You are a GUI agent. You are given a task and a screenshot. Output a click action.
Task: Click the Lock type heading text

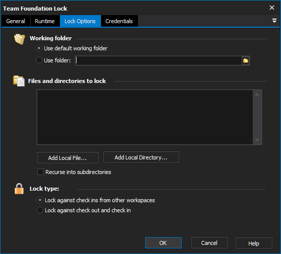(44, 189)
